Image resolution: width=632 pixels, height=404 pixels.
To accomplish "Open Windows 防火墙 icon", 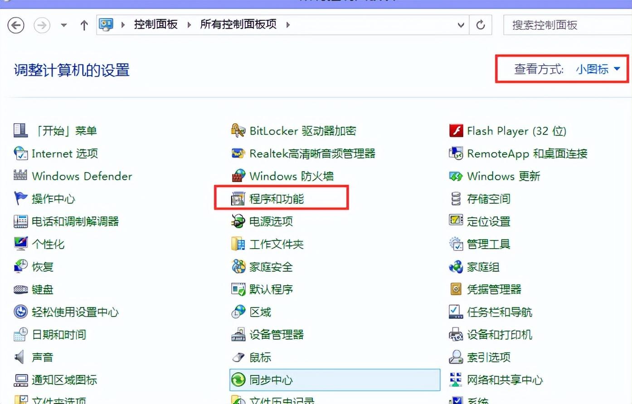I will (238, 176).
